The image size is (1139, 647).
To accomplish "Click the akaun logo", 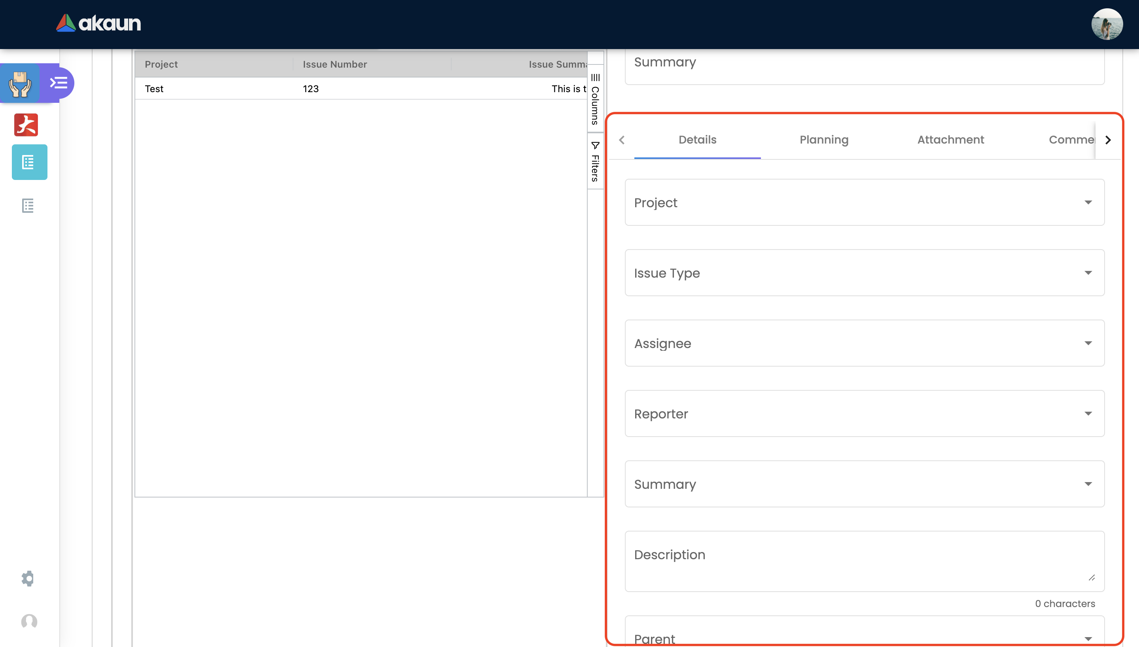I will pos(98,23).
